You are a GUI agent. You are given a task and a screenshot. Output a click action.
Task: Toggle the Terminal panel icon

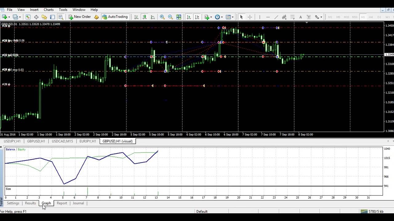tap(52, 17)
